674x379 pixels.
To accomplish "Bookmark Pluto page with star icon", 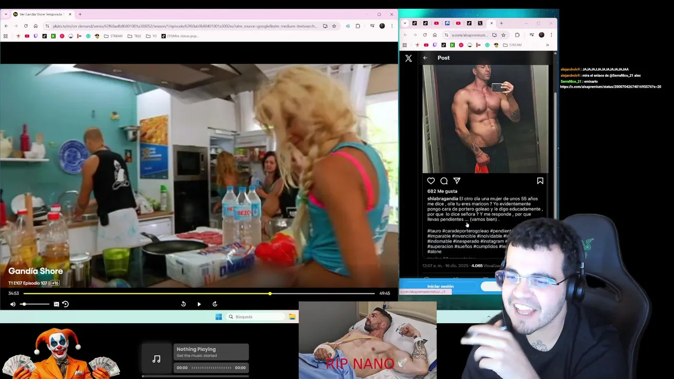I will point(334,26).
